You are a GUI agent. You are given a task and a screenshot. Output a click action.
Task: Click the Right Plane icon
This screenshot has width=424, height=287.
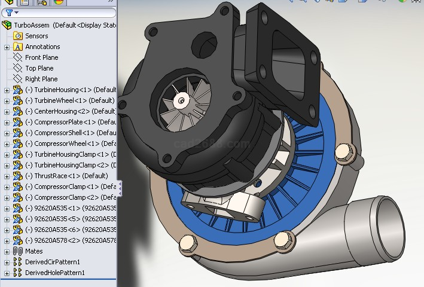(18, 79)
